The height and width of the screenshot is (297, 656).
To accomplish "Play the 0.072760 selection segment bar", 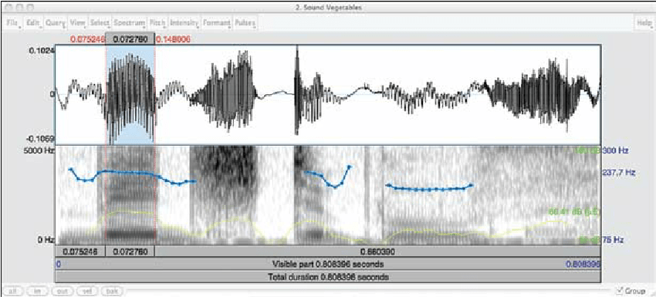I will 130,251.
